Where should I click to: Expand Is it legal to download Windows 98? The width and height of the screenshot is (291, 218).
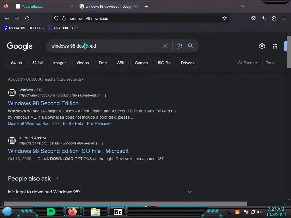point(100,192)
